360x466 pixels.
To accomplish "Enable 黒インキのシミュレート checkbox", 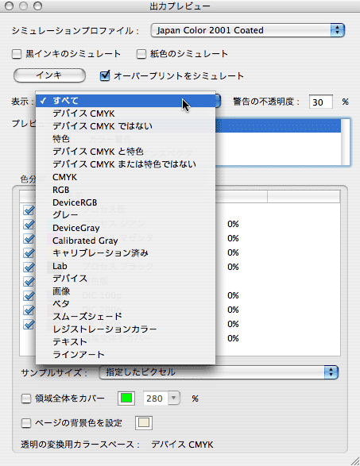I will (17, 54).
